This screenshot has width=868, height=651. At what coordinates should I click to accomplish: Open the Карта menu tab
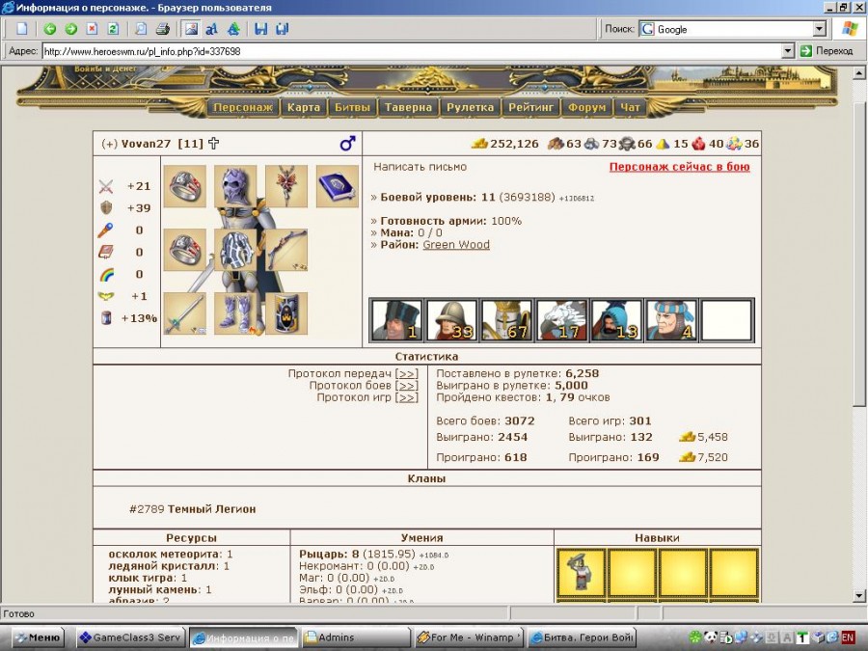(304, 107)
